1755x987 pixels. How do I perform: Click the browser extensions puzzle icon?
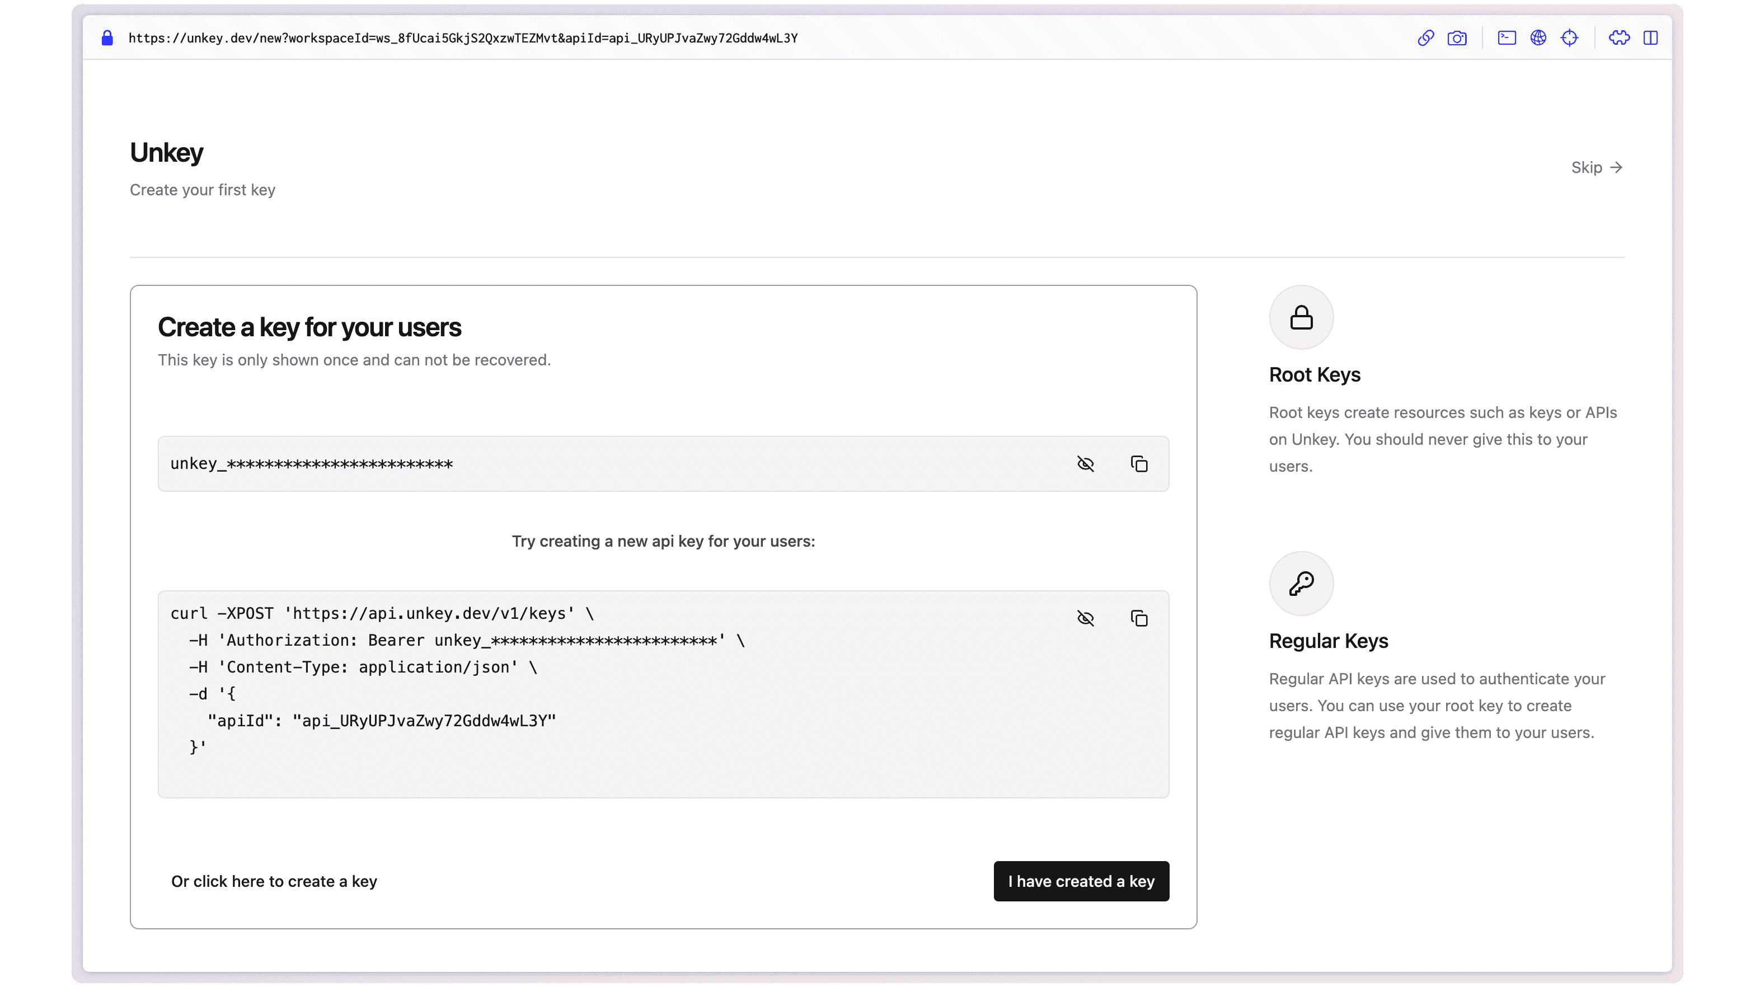point(1619,37)
